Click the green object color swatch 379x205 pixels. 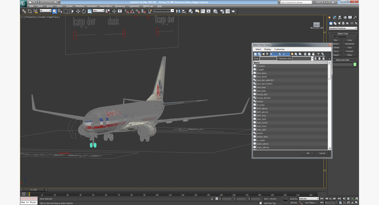point(355,64)
